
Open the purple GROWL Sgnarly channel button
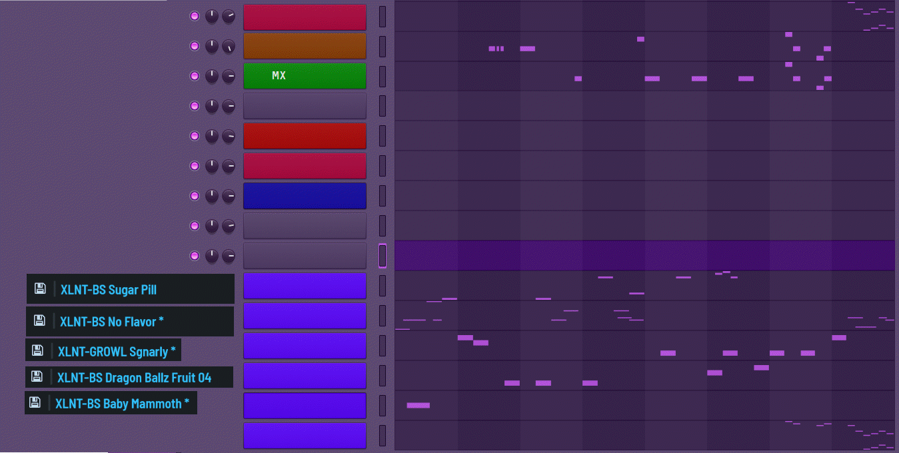[305, 346]
